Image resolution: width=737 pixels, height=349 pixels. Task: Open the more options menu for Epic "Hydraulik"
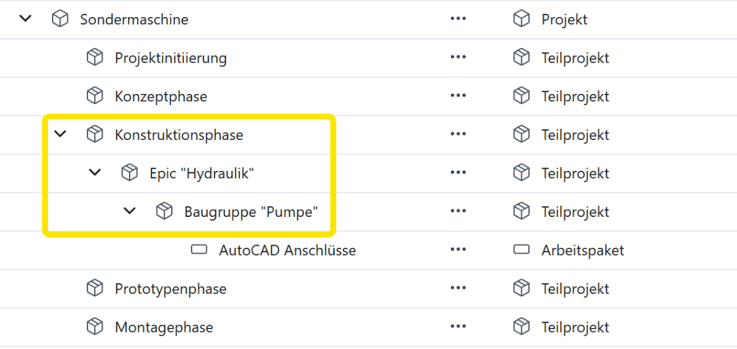(458, 173)
